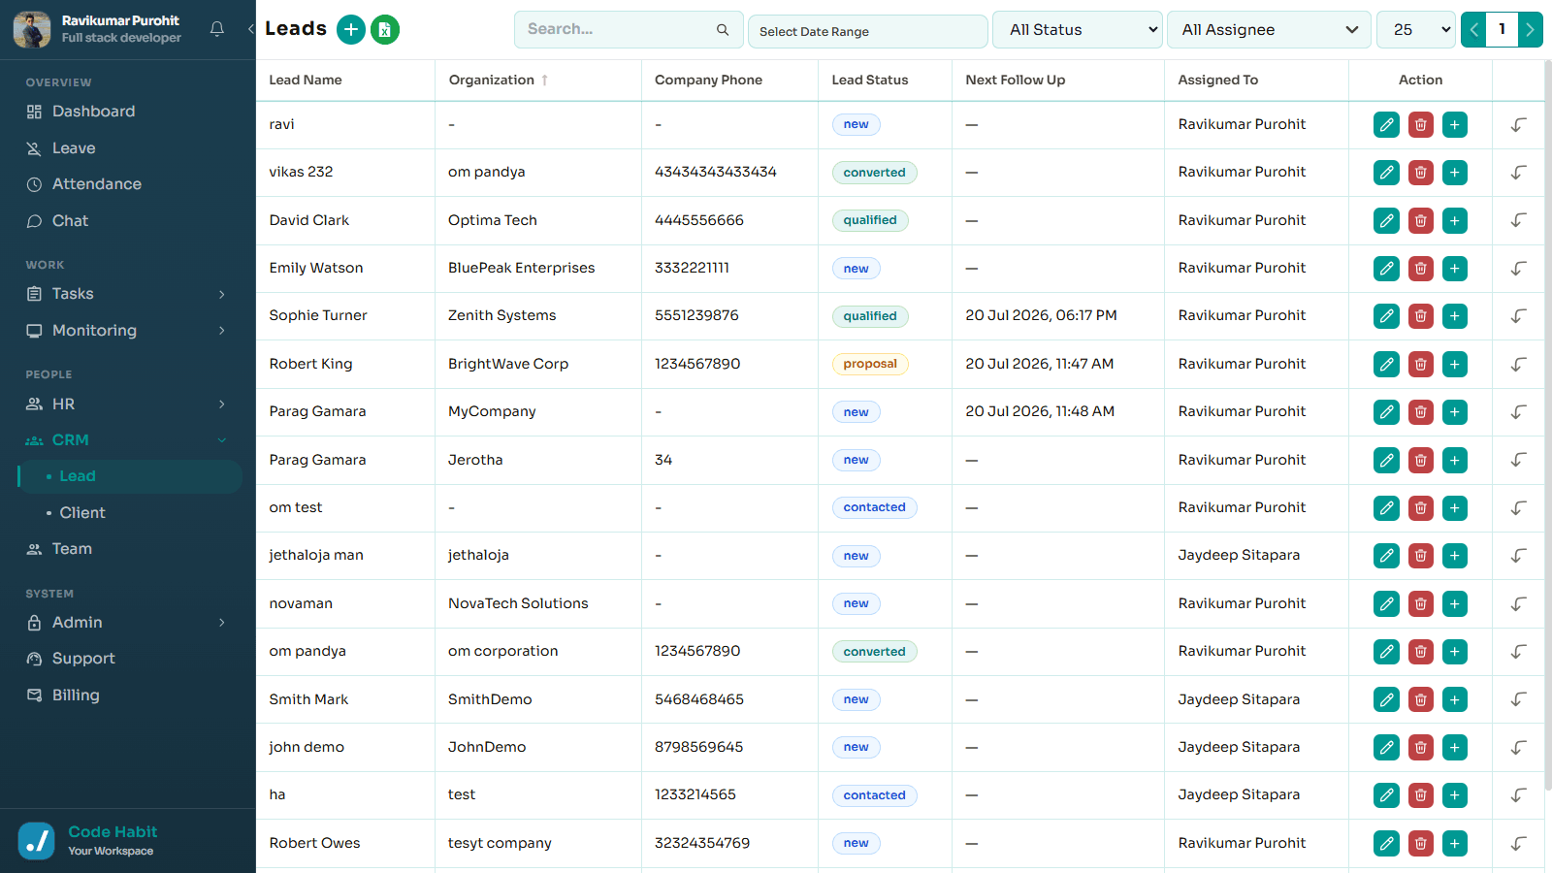Click 'BluePeak Enterprises' organization cell

(521, 269)
